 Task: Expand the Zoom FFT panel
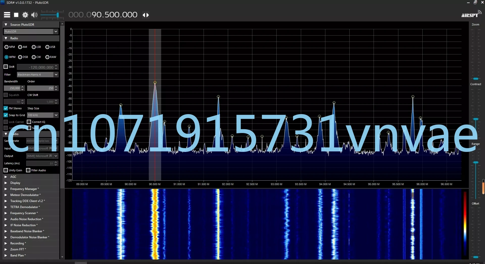point(6,249)
